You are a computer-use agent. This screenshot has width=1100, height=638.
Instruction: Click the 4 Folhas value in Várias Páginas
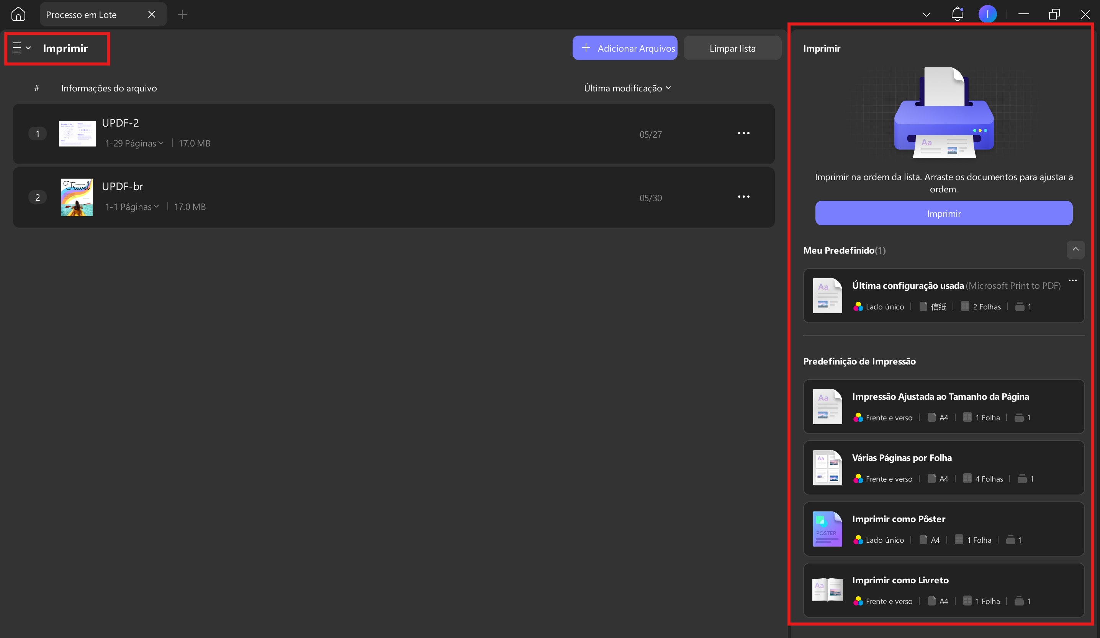tap(989, 479)
